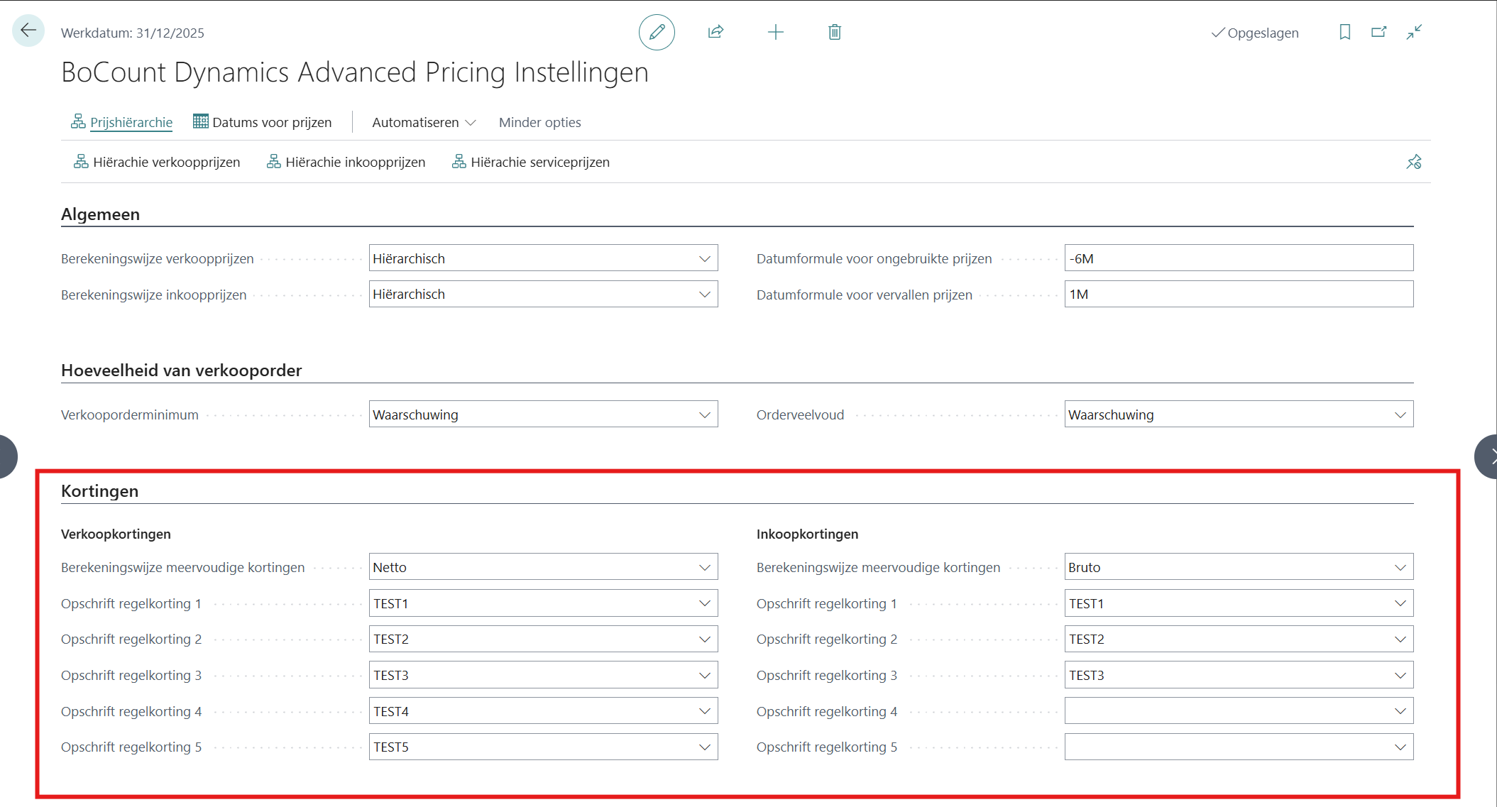Click the pin action bar icon
This screenshot has width=1497, height=807.
(x=1413, y=162)
